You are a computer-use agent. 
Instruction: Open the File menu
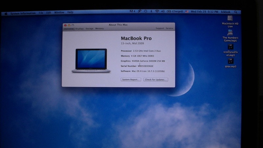(41, 13)
